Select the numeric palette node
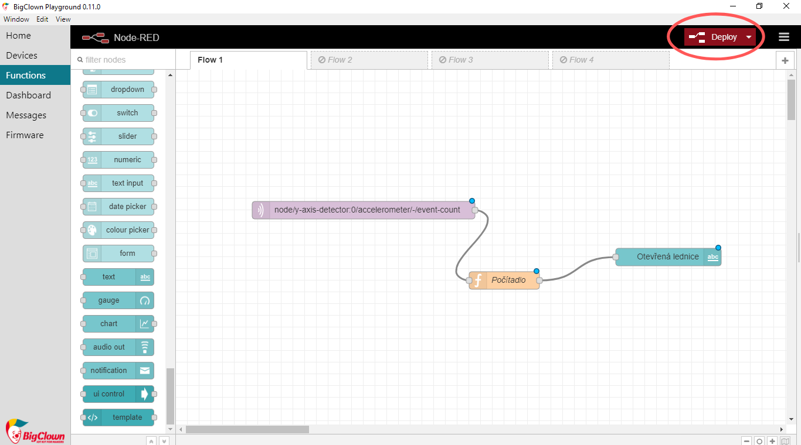 [x=118, y=160]
